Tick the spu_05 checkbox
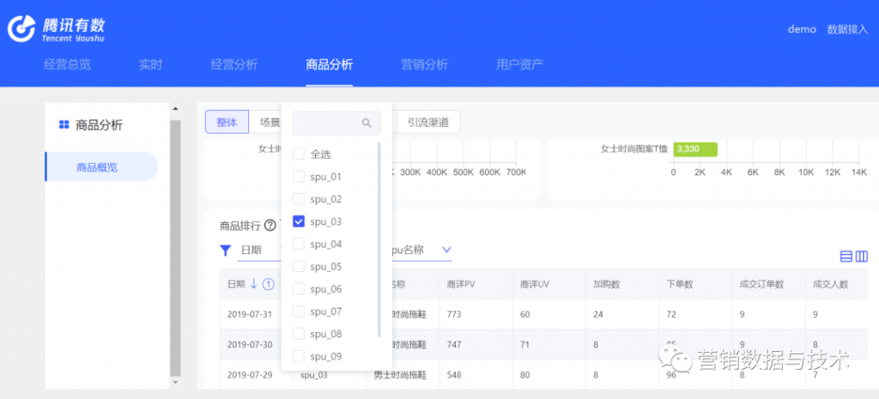Screen dimensions: 879x399 (x=299, y=266)
